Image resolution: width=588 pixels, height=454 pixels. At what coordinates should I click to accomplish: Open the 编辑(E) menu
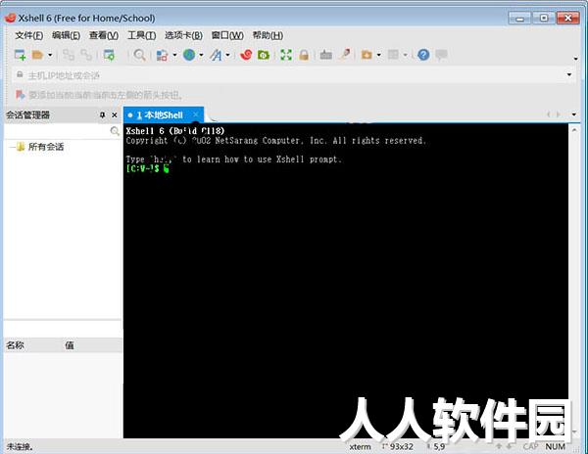pos(66,35)
